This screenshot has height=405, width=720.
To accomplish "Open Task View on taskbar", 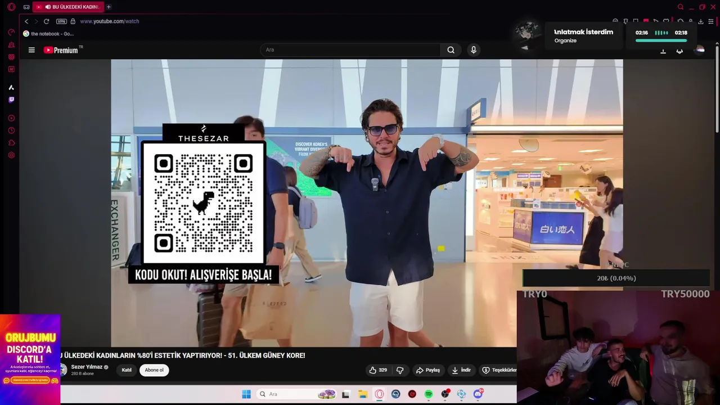I will 345,394.
